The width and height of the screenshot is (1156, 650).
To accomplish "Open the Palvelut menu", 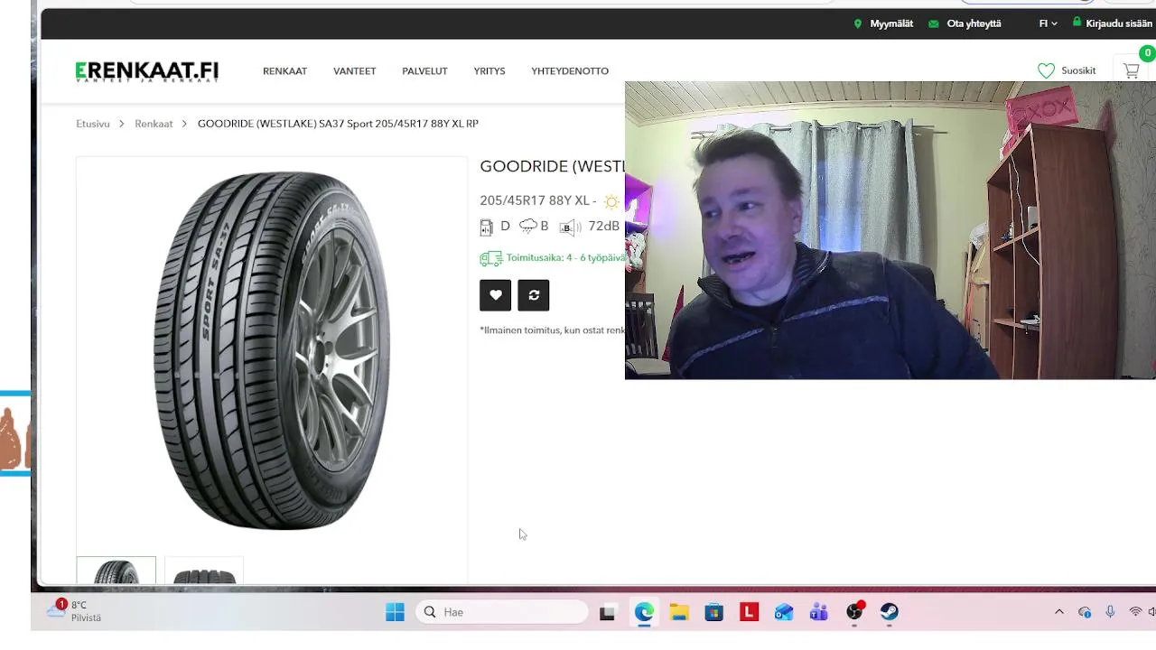I will tap(424, 71).
